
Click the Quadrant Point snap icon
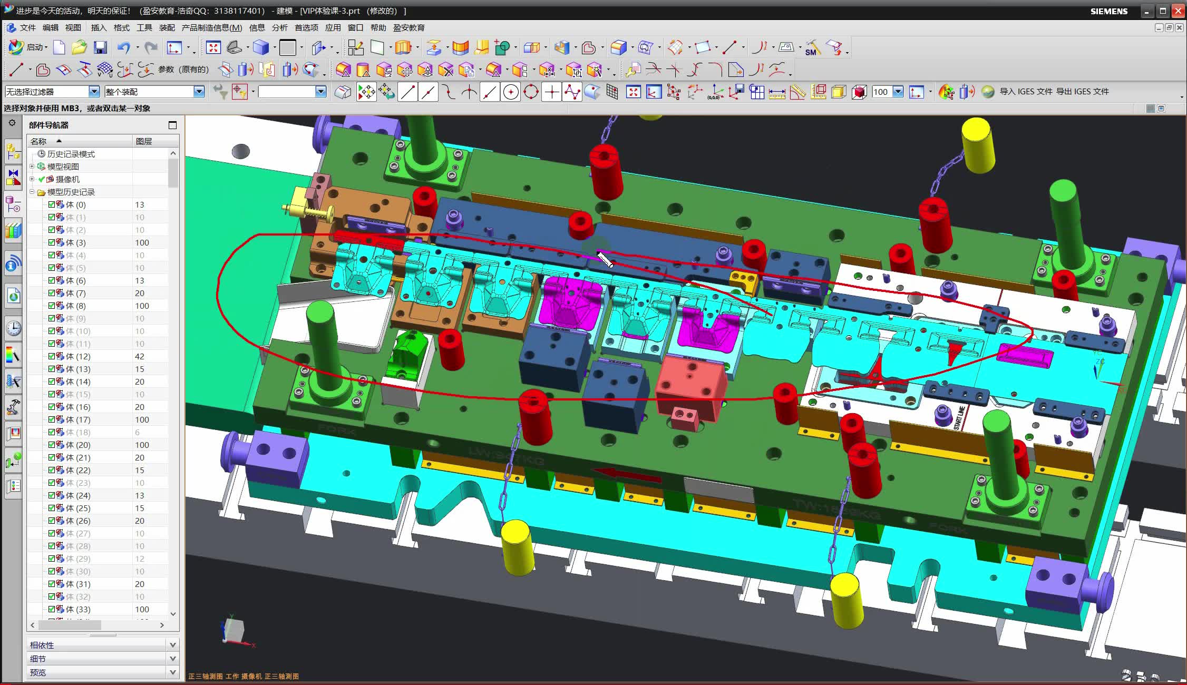coord(531,92)
